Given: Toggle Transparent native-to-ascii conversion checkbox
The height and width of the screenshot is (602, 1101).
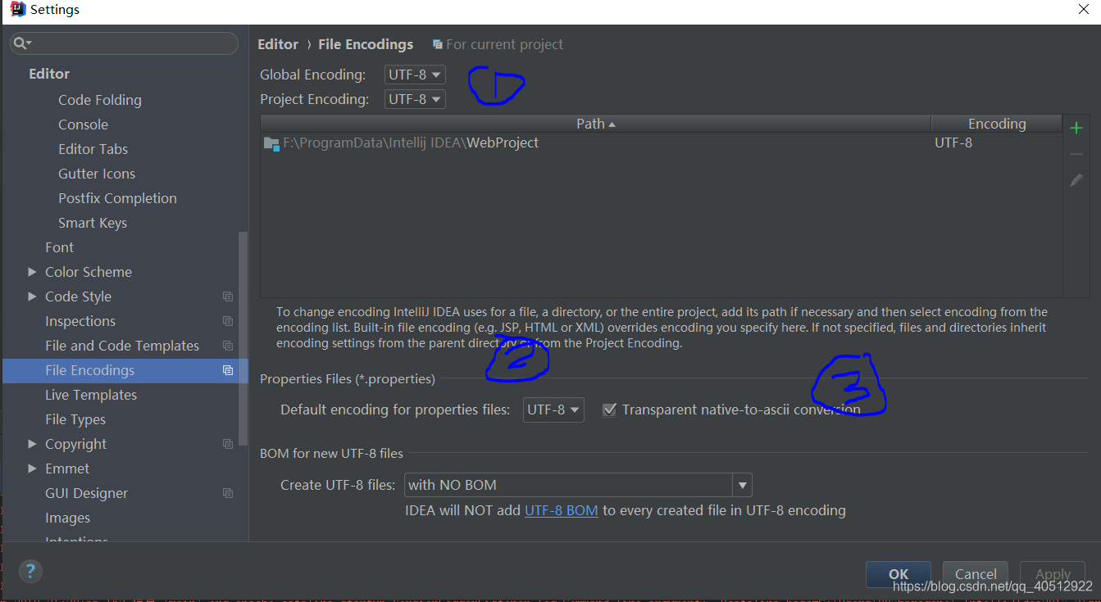Looking at the screenshot, I should (x=609, y=410).
